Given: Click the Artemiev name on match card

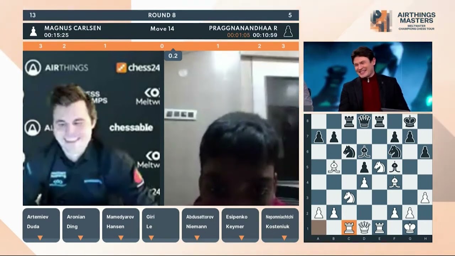Looking at the screenshot, I should pos(38,217).
